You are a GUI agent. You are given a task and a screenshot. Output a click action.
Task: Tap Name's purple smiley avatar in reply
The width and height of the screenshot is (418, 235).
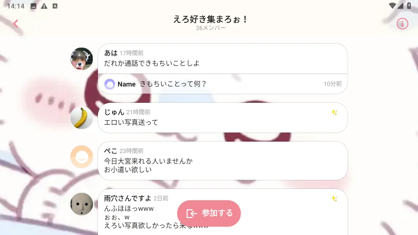(110, 84)
